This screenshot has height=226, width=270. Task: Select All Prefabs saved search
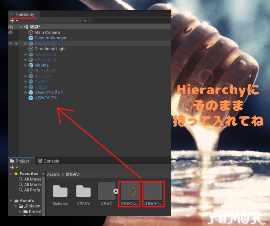pyautogui.click(x=29, y=190)
